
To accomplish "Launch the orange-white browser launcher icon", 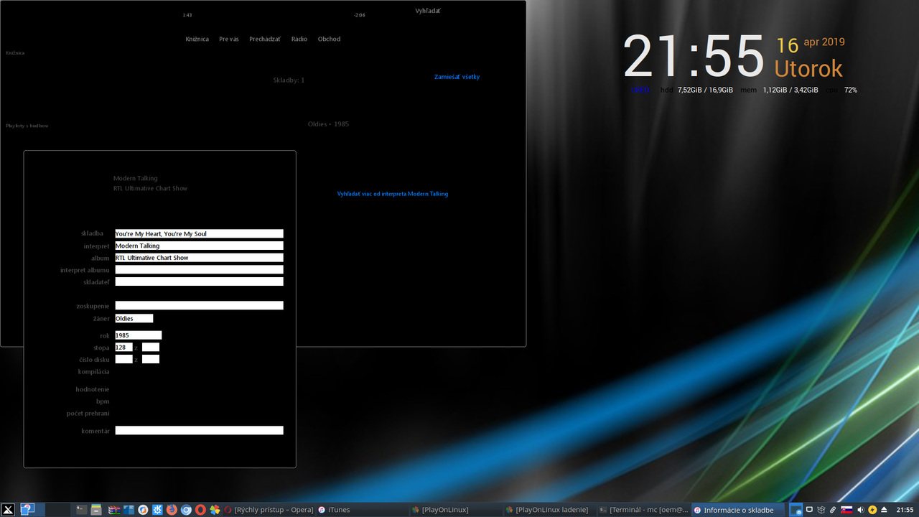I will pyautogui.click(x=143, y=510).
